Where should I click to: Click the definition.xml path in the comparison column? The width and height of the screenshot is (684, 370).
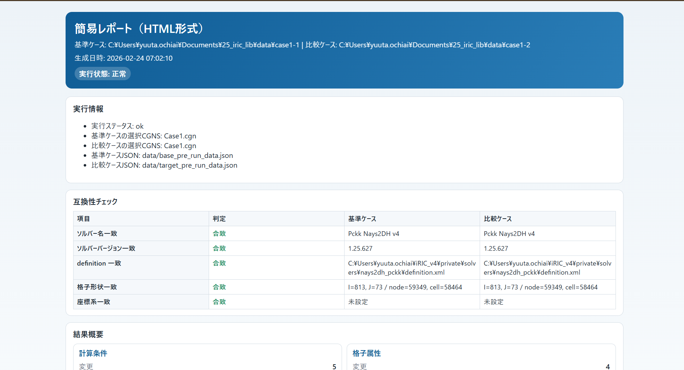tap(547, 268)
